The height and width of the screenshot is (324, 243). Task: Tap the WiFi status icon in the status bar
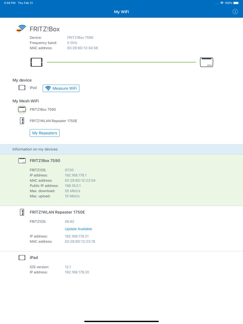(x=222, y=3)
